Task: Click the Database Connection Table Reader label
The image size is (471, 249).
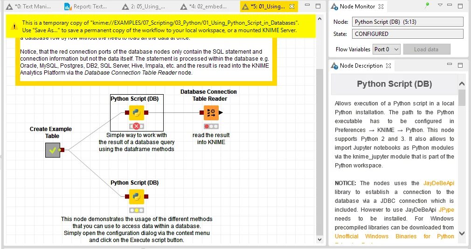Action: point(209,95)
